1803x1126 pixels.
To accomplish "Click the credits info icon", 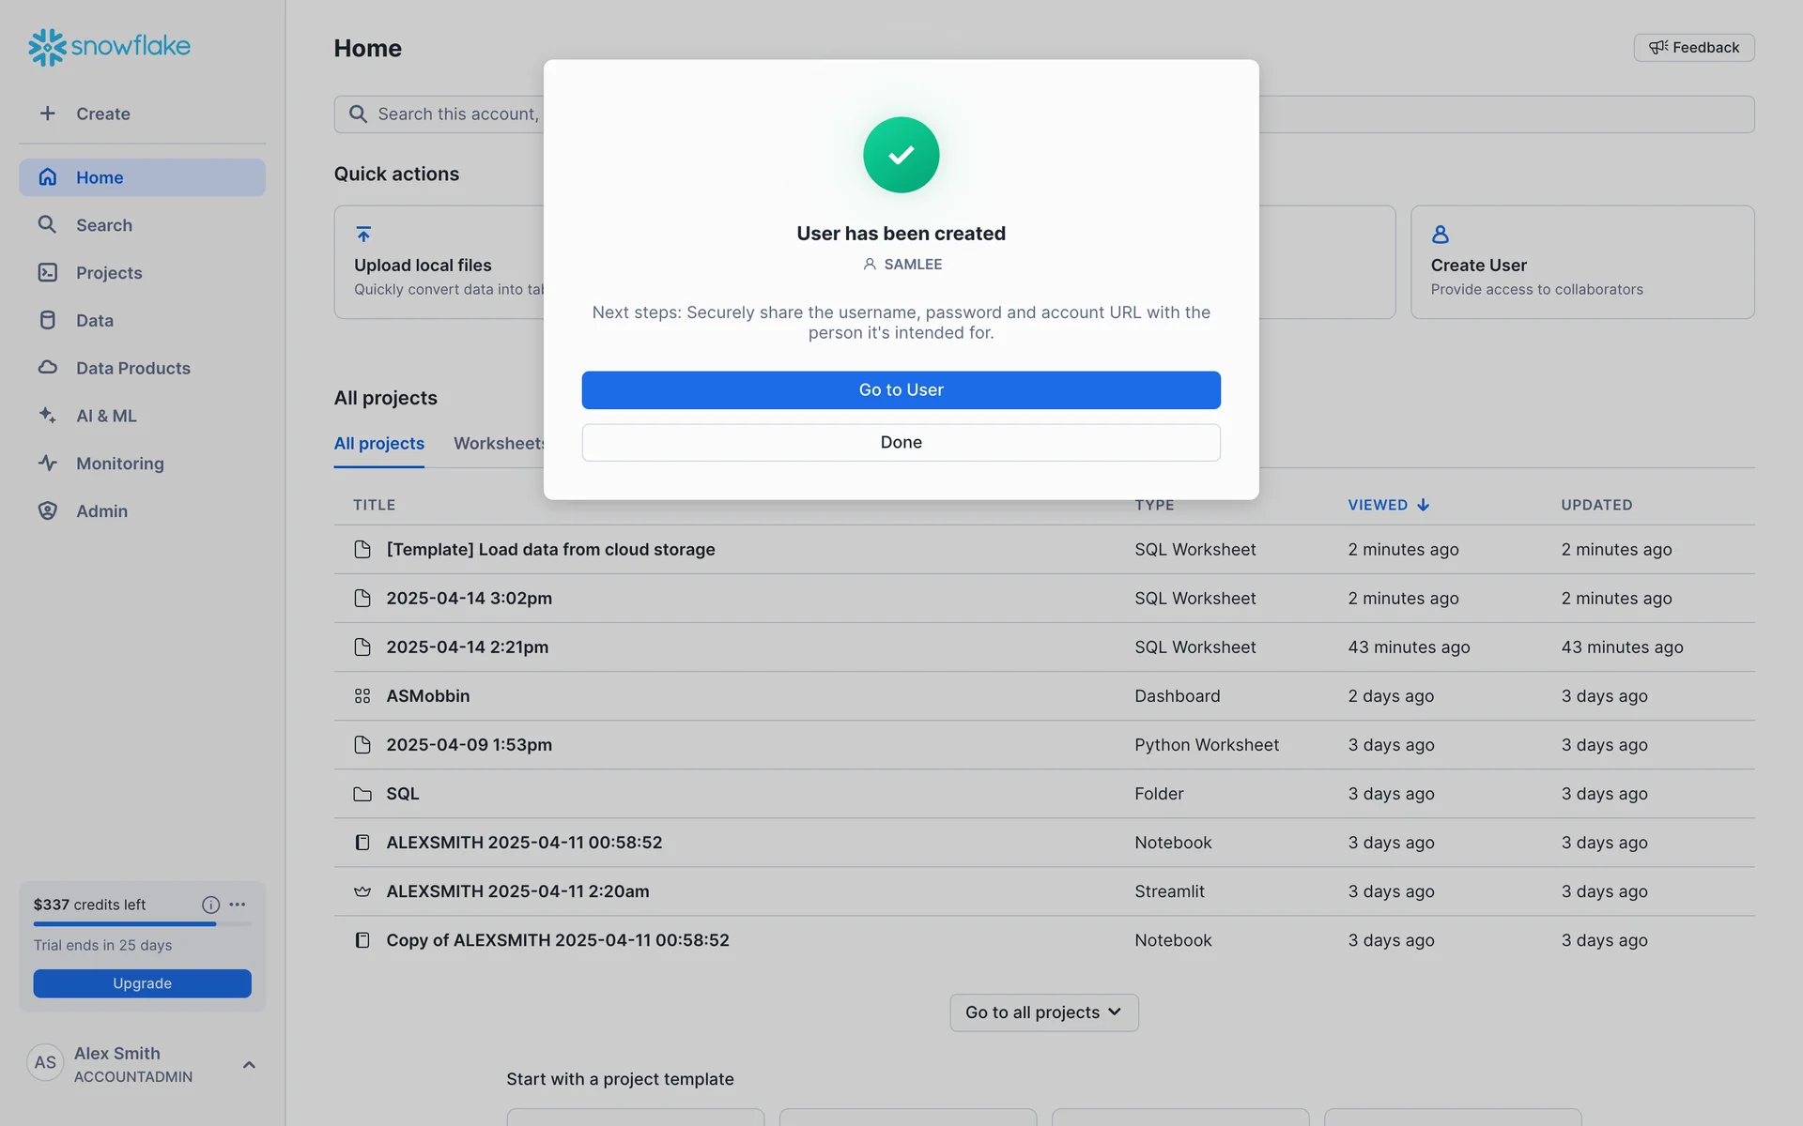I will point(210,905).
